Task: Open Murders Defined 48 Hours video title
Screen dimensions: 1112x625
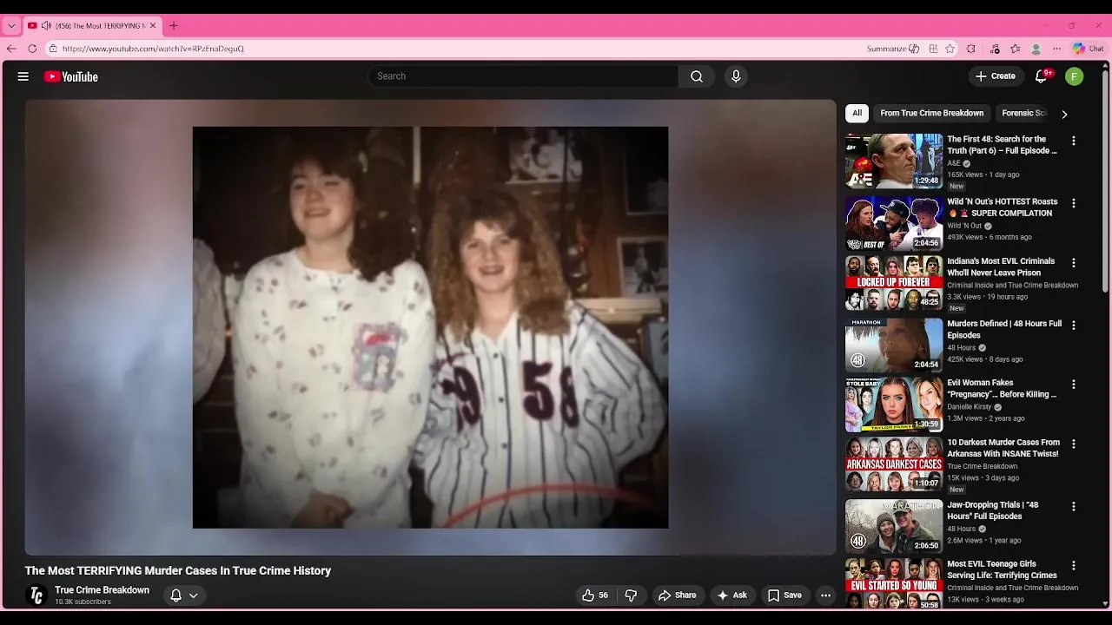Action: tap(1004, 329)
